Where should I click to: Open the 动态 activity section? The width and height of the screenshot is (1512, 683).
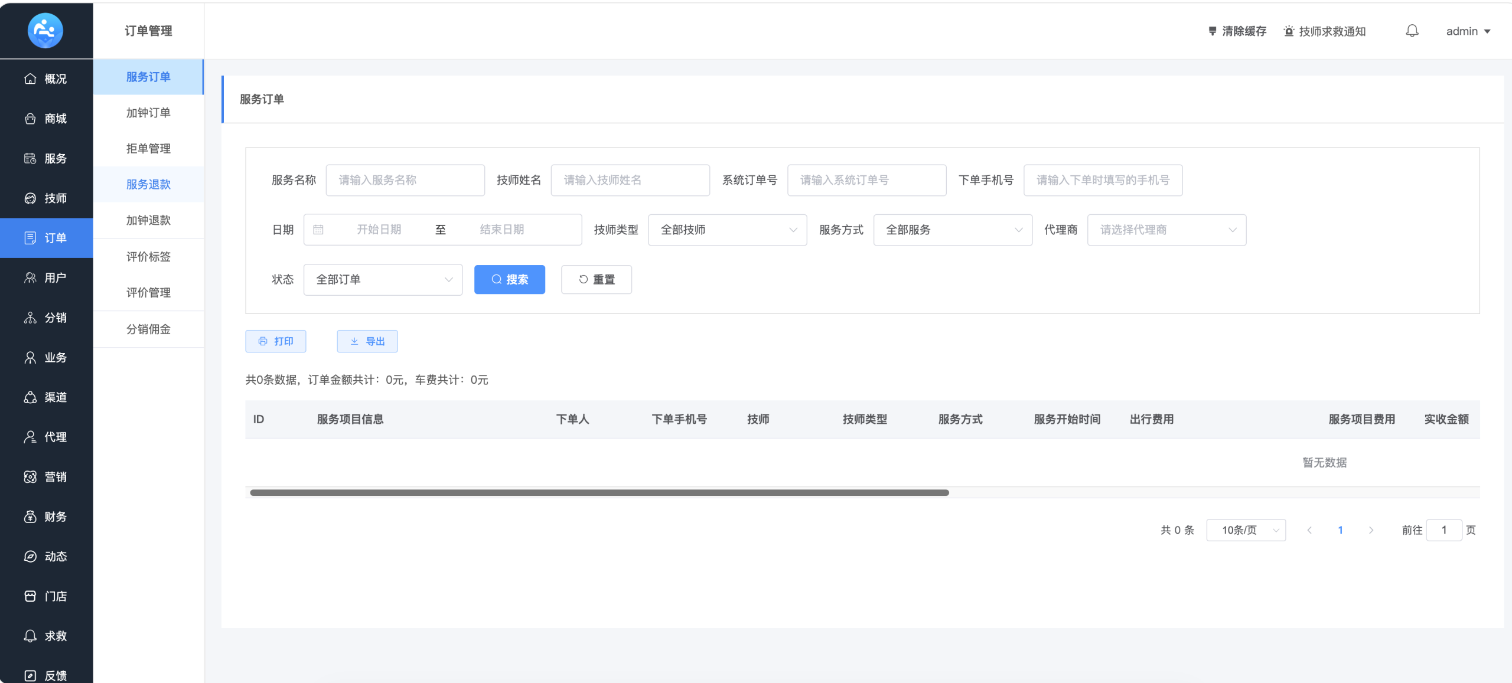tap(46, 556)
